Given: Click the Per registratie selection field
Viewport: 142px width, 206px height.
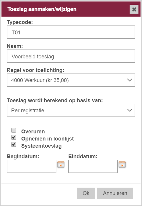Looking at the screenshot, I should point(71,110).
